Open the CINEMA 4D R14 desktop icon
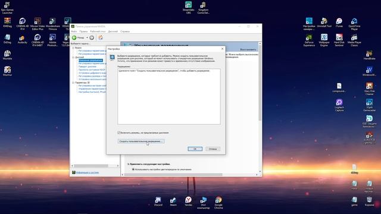381x214 pixels. (23, 24)
